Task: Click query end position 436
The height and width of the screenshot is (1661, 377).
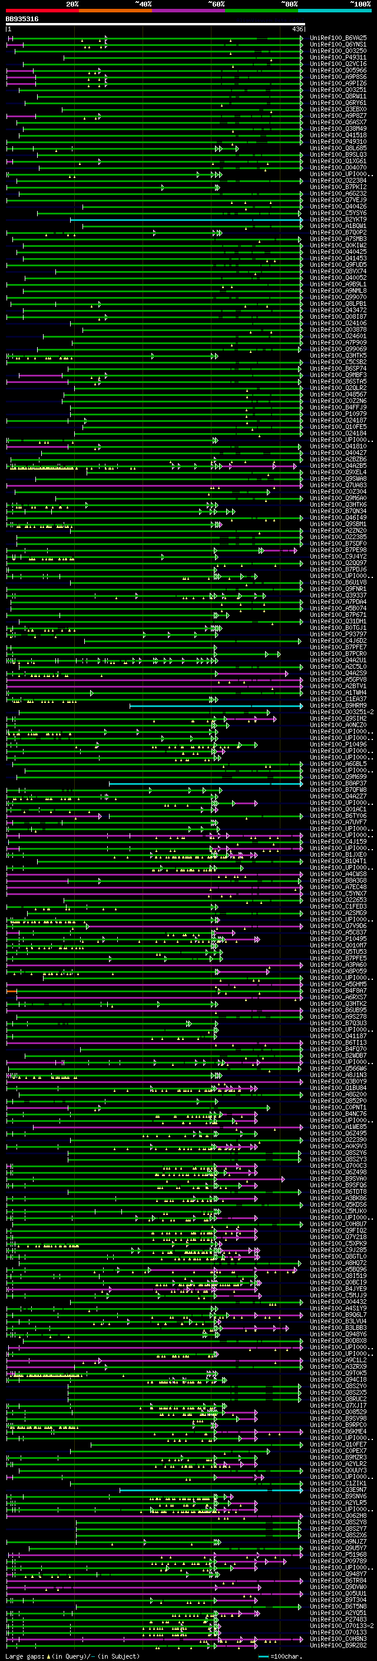Action: click(297, 29)
